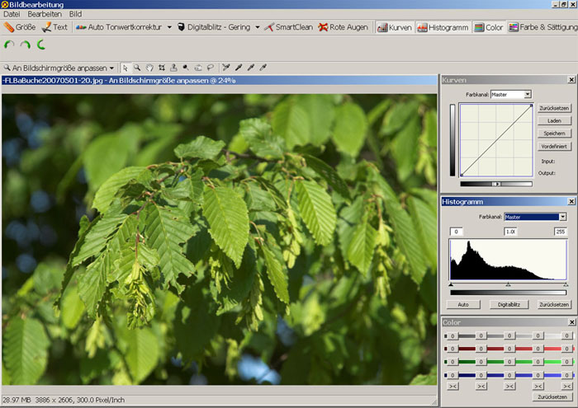
Task: Open the Datei menu
Action: (x=12, y=14)
